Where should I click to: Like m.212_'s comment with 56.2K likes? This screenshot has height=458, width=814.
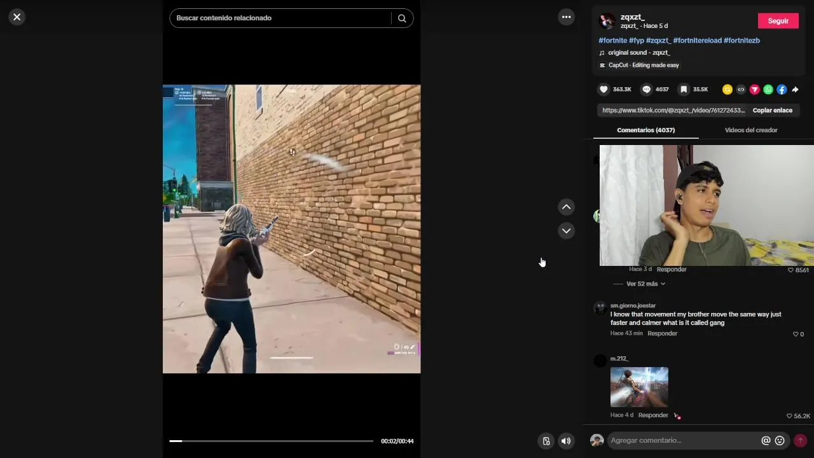790,416
